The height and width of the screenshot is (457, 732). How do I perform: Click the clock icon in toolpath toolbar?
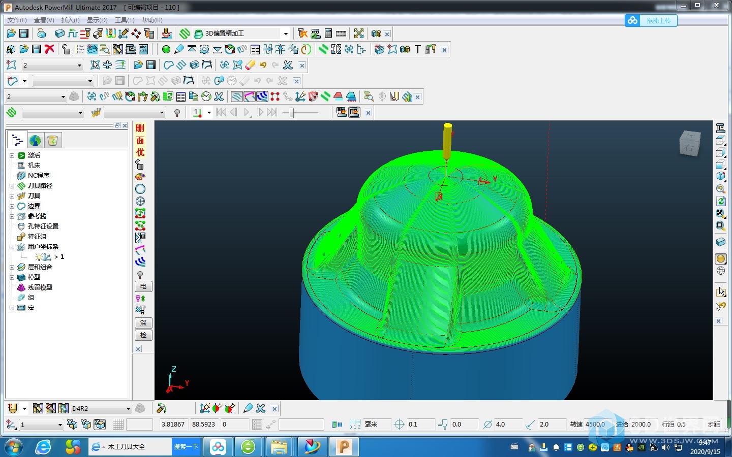point(206,96)
